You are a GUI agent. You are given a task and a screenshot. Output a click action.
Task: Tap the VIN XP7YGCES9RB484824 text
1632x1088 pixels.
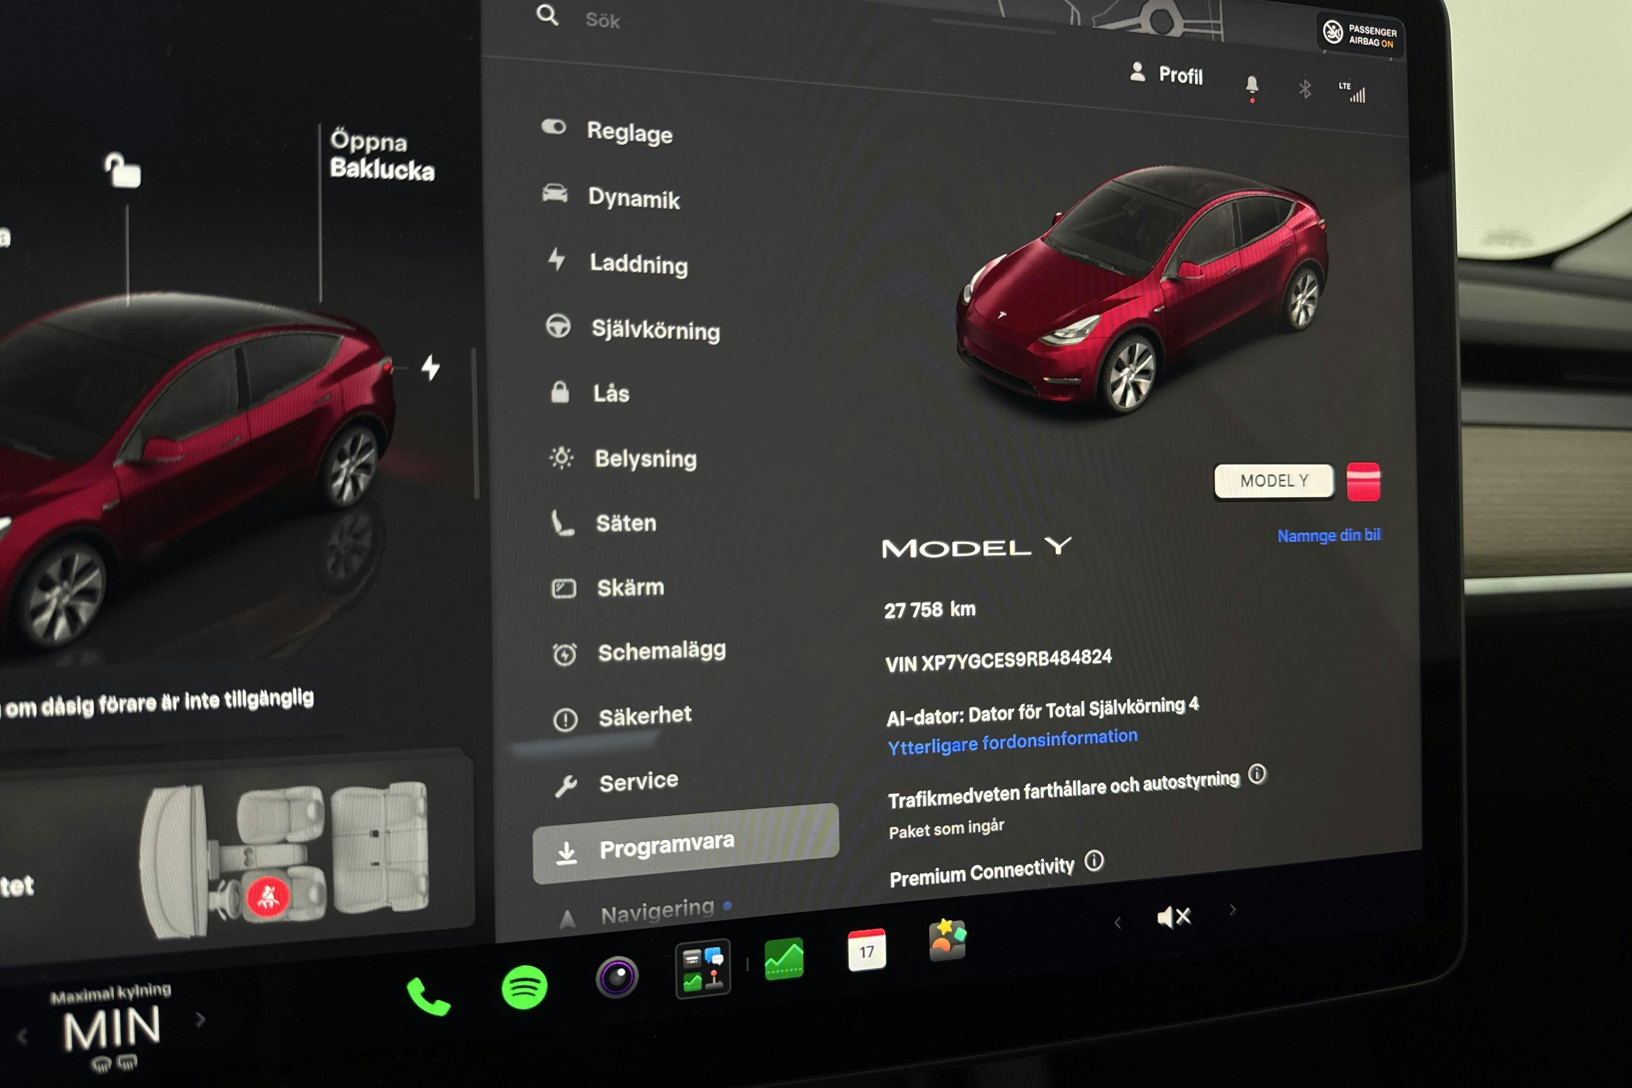pyautogui.click(x=999, y=660)
